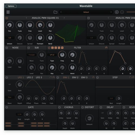Click the oscillator 1 wavetable 3D display
The width and height of the screenshot is (135, 135).
click(70, 33)
